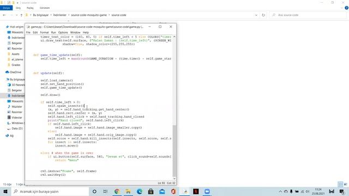349x196 pixels.
Task: Launch Microsoft Edge from taskbar
Action: click(x=140, y=191)
